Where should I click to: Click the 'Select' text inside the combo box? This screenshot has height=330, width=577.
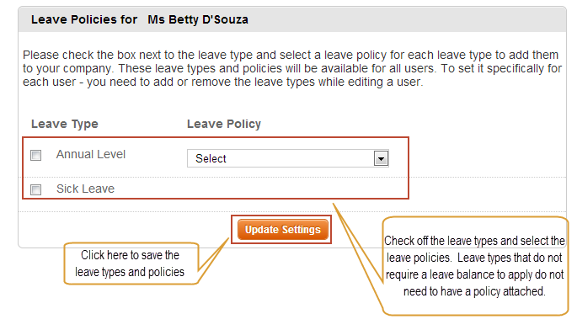tap(211, 158)
